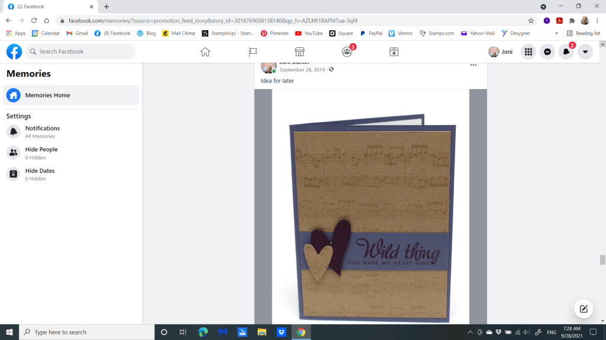Open Pinterest bookmark in bookmarks bar
Screen dimensions: 606x340
[x=275, y=34]
